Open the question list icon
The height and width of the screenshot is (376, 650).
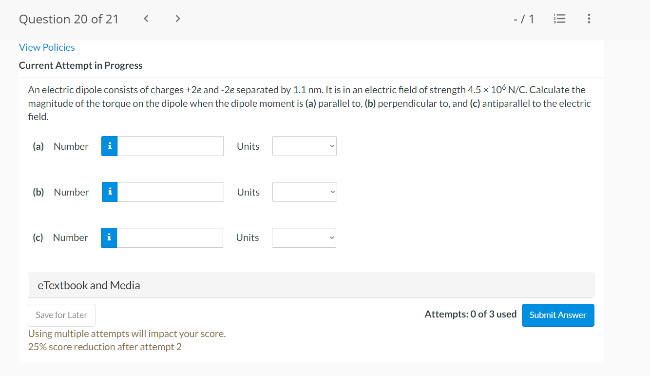click(x=560, y=19)
